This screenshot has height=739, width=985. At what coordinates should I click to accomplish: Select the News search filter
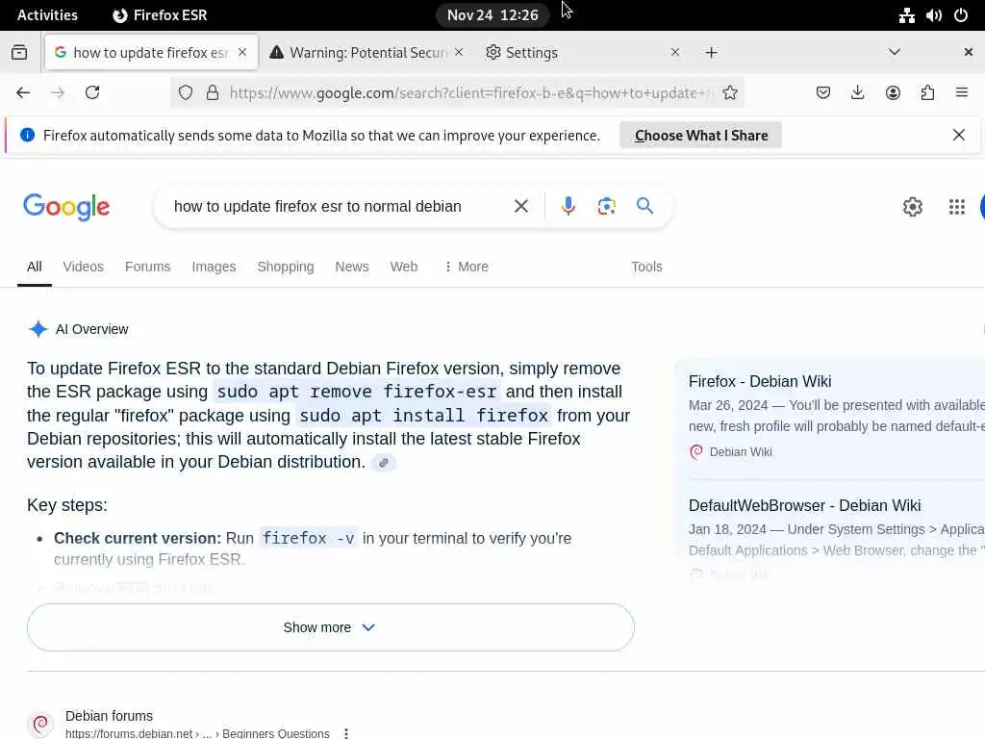point(352,267)
